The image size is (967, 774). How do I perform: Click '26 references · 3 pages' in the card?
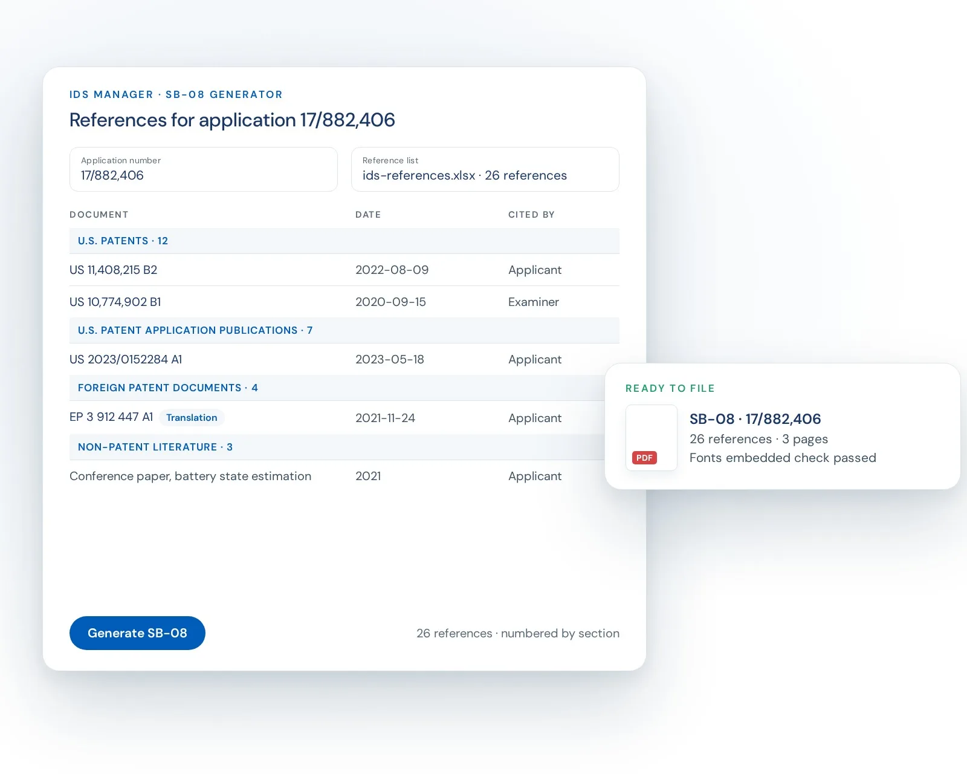pyautogui.click(x=759, y=439)
